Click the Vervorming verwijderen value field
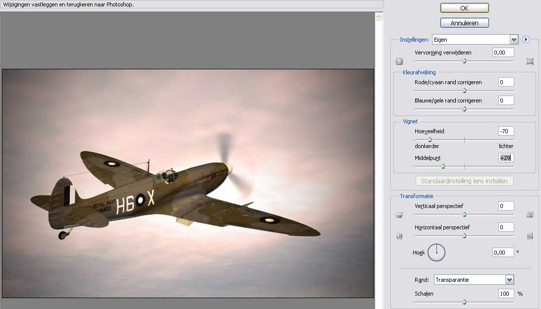Viewport: 541px width, 309px height. click(x=503, y=52)
